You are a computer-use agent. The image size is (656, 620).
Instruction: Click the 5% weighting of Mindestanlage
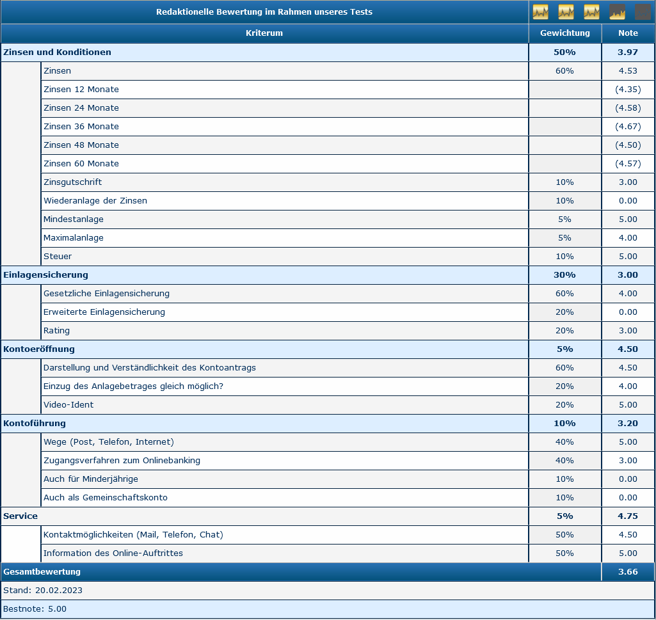(564, 219)
